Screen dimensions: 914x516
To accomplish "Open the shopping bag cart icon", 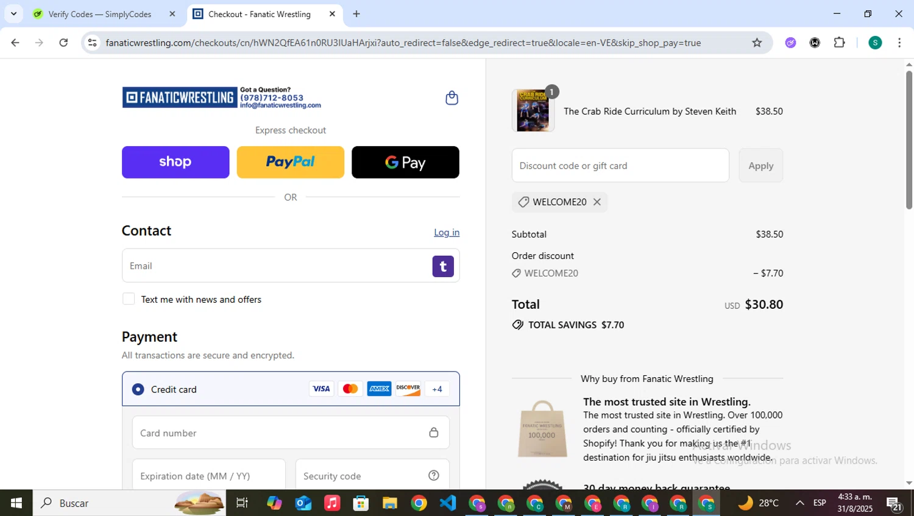I will click(x=452, y=98).
